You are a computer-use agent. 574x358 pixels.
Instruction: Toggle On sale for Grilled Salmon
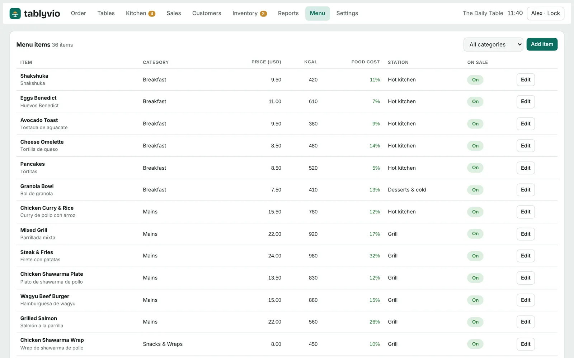(475, 322)
